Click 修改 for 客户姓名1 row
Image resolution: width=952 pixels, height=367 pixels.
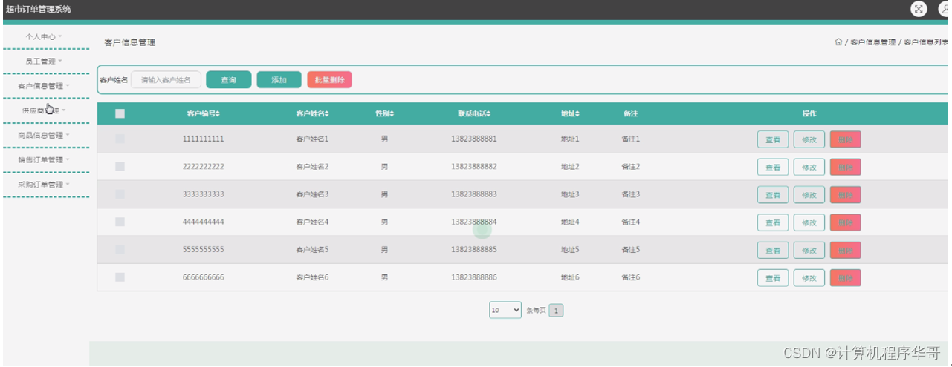[x=809, y=139]
